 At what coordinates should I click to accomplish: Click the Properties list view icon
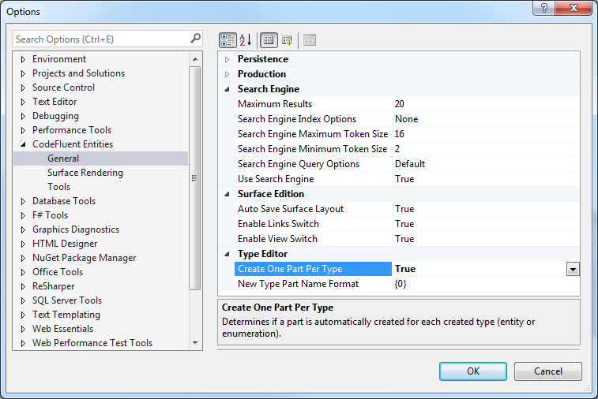(269, 39)
